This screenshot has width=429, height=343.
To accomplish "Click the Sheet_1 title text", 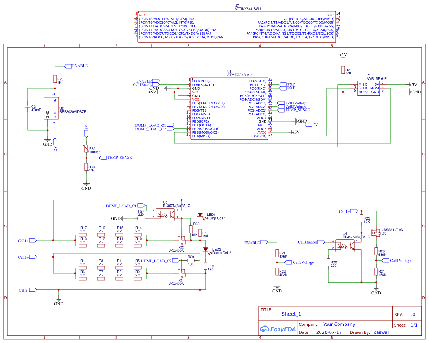I will [x=291, y=314].
